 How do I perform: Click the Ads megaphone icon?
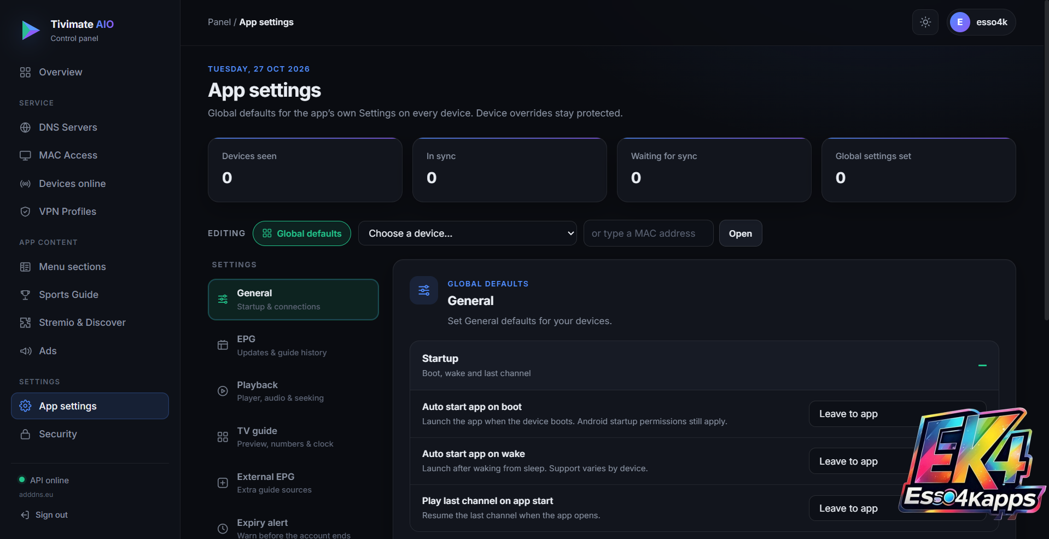pos(25,351)
